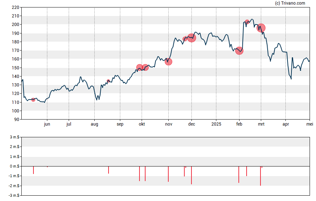Select the large red circle at the dec gridline
This screenshot has width=316, height=201.
[192, 38]
